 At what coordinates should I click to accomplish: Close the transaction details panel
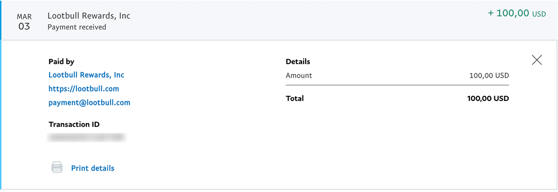click(537, 60)
